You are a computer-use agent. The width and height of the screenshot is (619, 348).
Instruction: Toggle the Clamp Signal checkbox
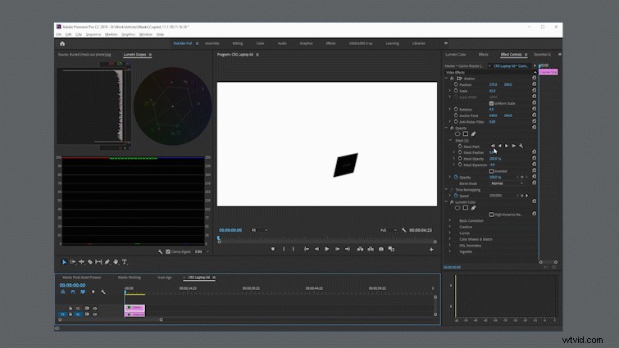tap(168, 251)
